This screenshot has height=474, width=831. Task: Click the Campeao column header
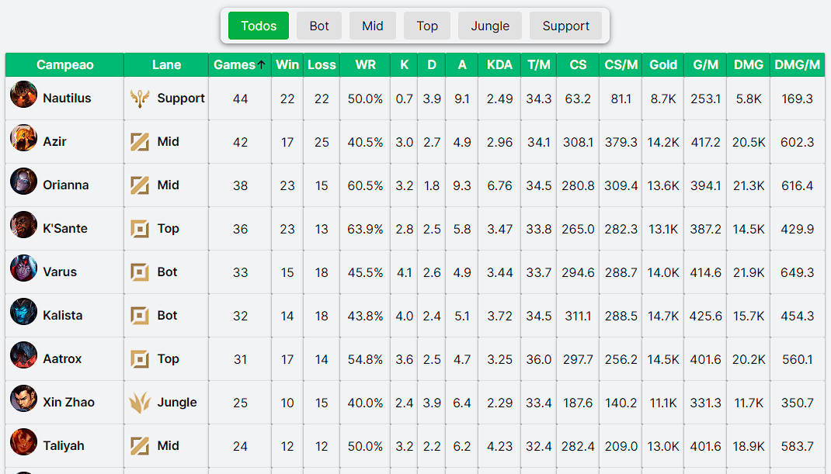click(x=64, y=65)
